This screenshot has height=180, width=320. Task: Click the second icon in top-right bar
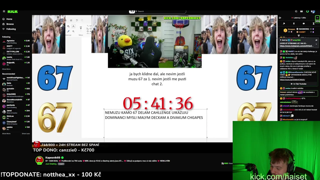301,11
